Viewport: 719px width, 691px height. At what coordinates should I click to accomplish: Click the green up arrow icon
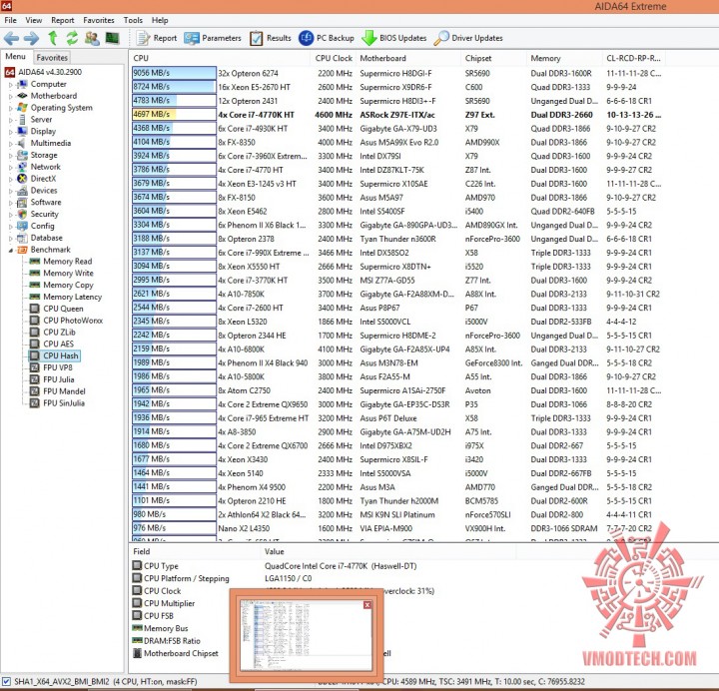(53, 38)
